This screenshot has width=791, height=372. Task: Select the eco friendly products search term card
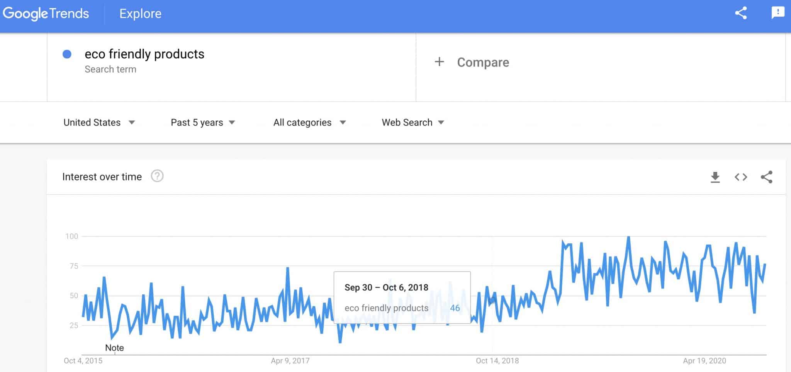coord(144,54)
